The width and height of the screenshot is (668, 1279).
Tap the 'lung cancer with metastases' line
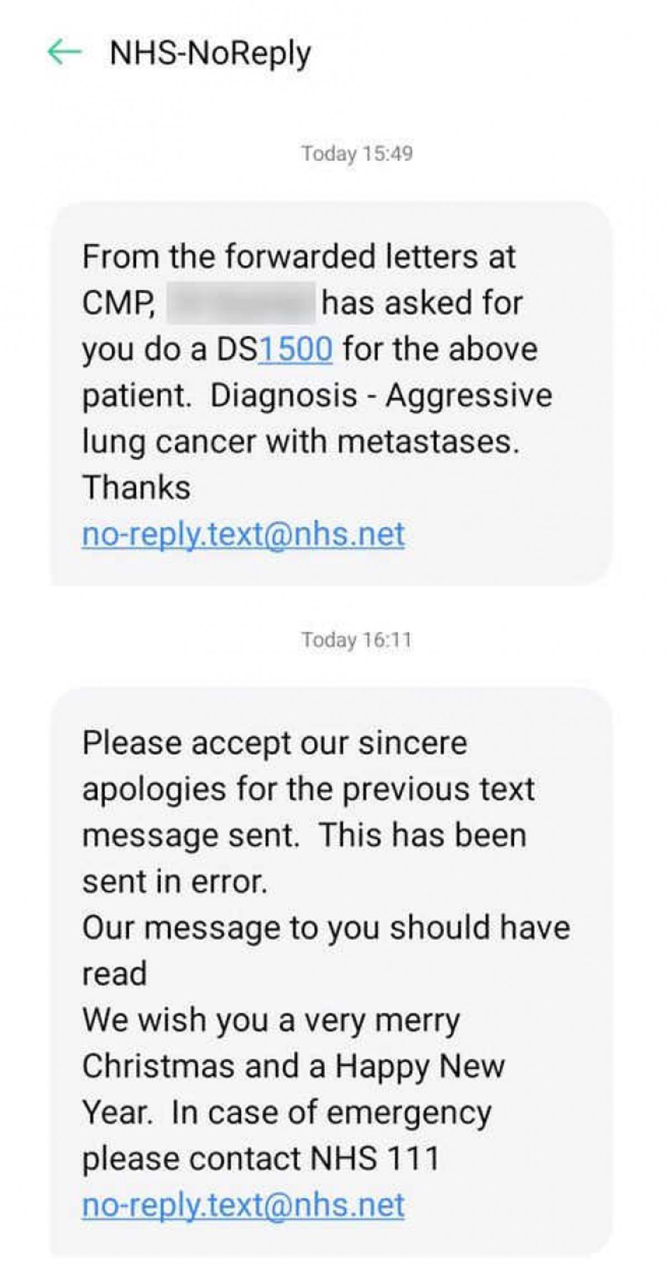(x=301, y=442)
